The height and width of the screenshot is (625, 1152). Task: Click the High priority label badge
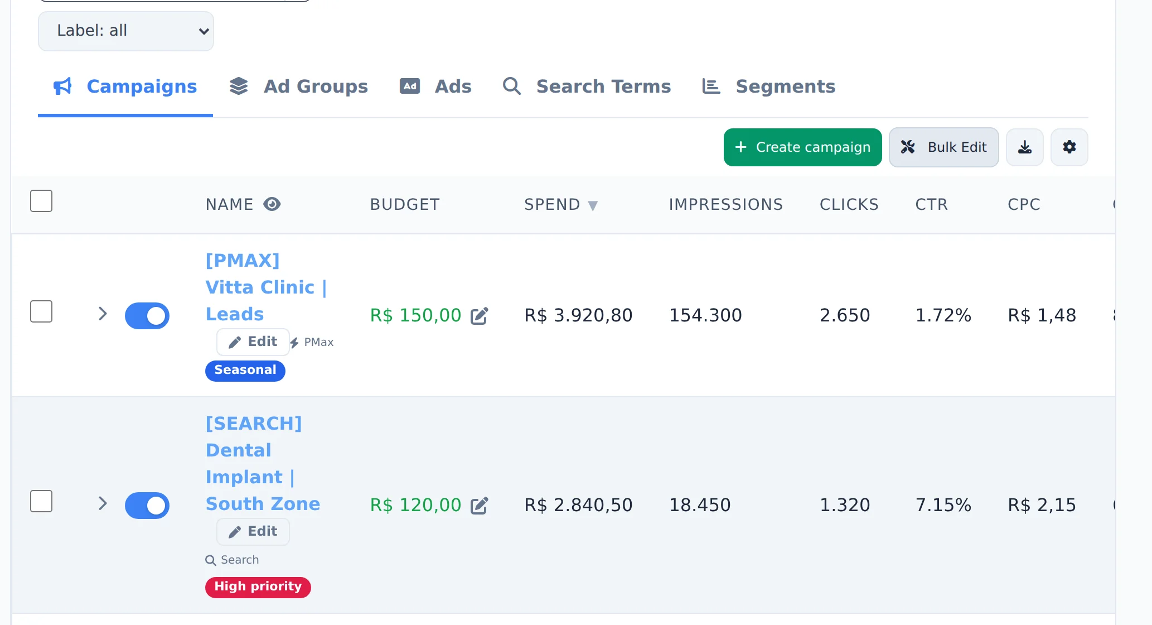[258, 587]
